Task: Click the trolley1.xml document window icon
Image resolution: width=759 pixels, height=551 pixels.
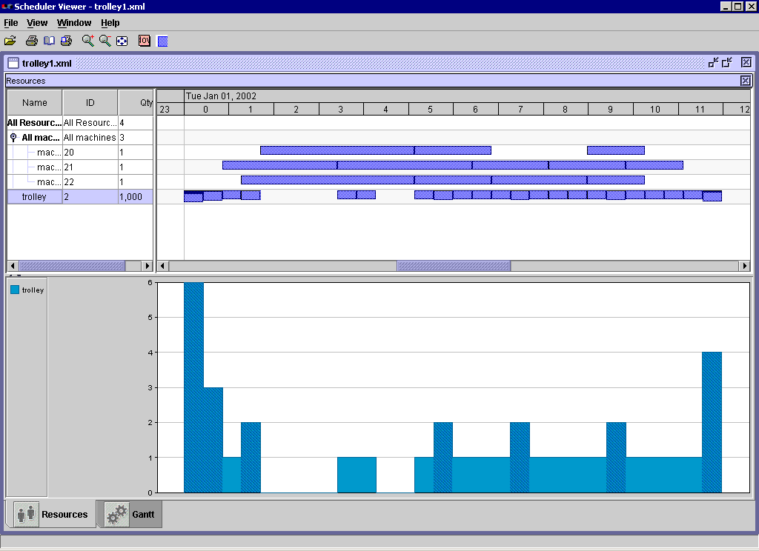Action: pos(13,63)
